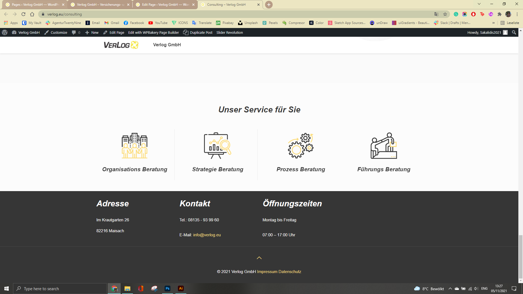This screenshot has height=294, width=523.
Task: Open the volume control in tray
Action: click(476, 289)
